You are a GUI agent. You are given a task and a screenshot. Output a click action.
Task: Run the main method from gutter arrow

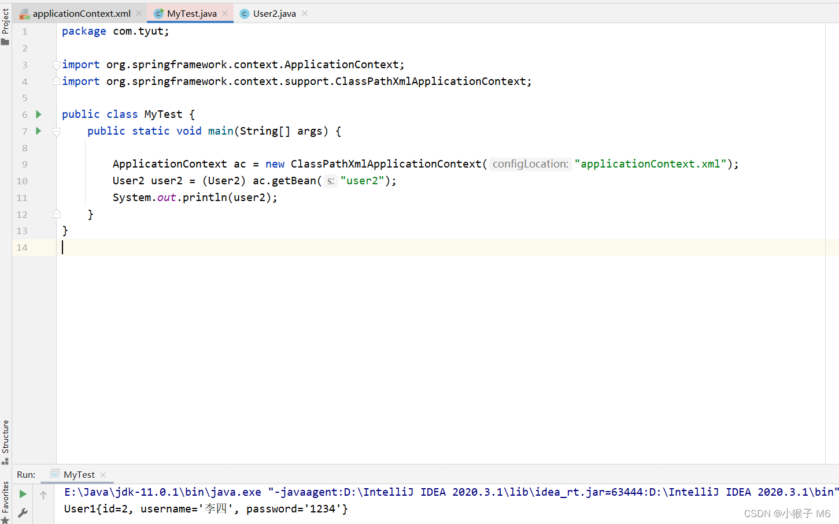click(x=39, y=131)
